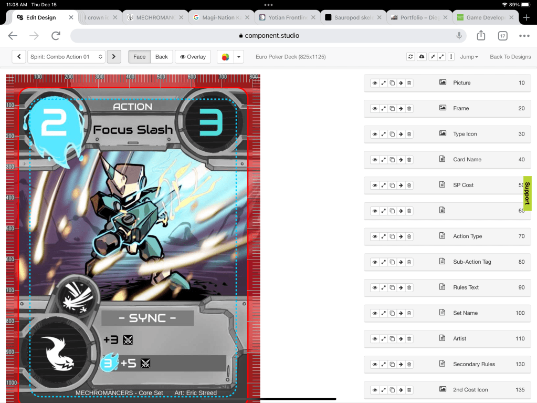Tap the component.studio address bar
The image size is (537, 403).
tap(268, 36)
